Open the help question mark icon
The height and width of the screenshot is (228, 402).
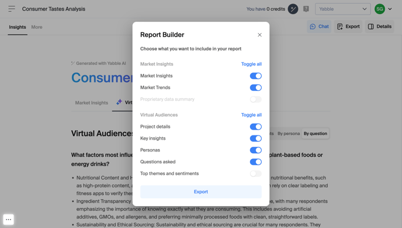pyautogui.click(x=306, y=9)
